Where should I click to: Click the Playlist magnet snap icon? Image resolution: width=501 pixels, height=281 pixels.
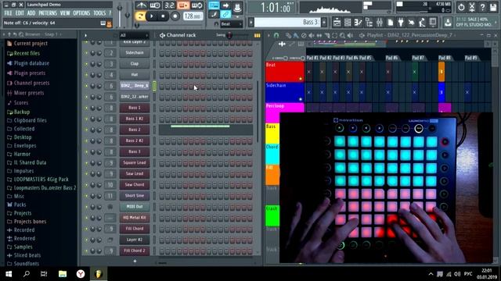[x=276, y=35]
